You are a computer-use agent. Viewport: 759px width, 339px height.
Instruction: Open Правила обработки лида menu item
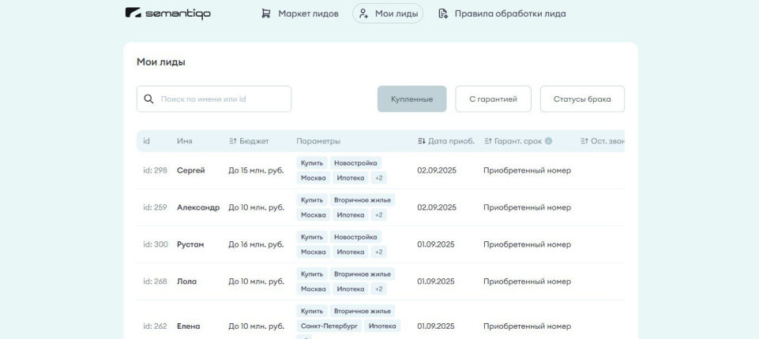tap(502, 13)
